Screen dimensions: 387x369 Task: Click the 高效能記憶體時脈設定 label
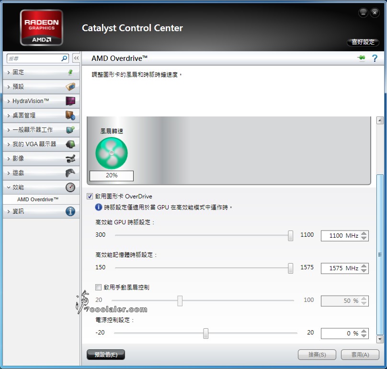click(x=126, y=255)
